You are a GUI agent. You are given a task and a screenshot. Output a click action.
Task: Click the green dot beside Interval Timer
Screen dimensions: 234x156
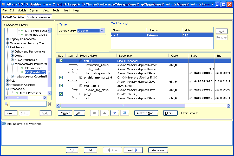[x=22, y=68]
